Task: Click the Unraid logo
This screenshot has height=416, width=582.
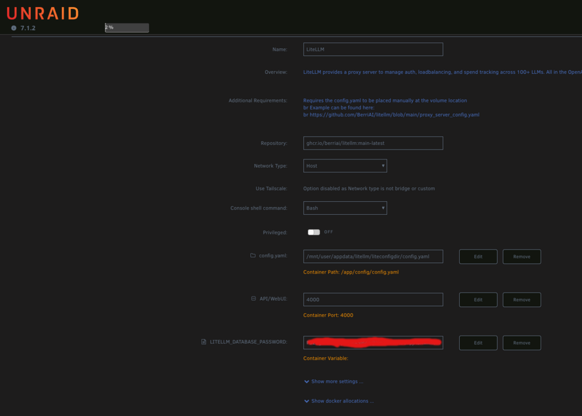Action: (x=42, y=13)
